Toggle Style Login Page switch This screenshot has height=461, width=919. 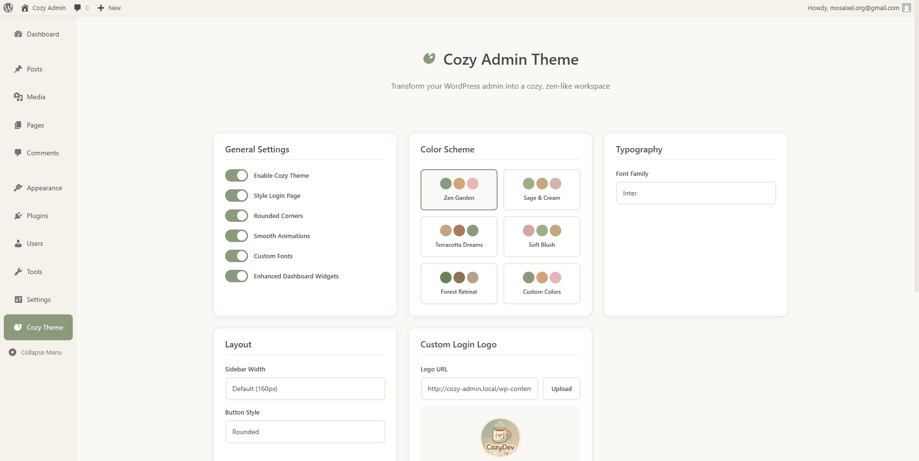click(x=237, y=196)
